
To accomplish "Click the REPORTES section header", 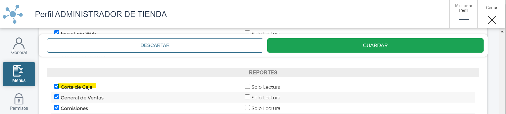I will [x=263, y=73].
